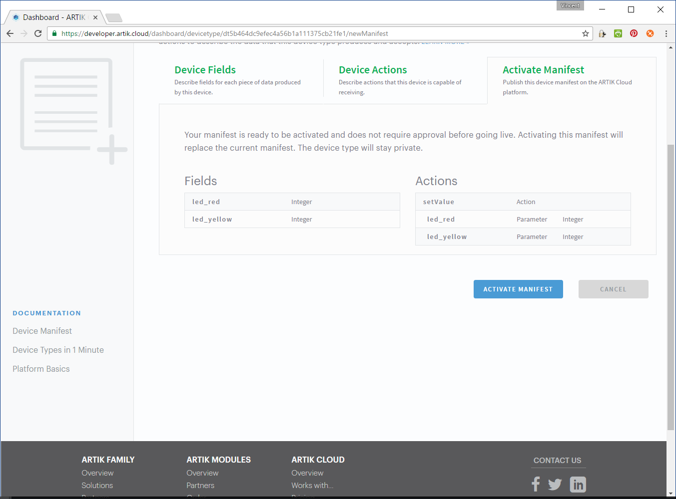Click the password manager lock extension icon
Screen dimensions: 676x499
click(x=602, y=33)
